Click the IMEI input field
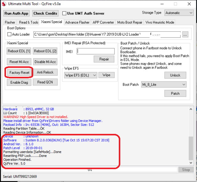Viewport: 197px width, 182px height. point(96,51)
